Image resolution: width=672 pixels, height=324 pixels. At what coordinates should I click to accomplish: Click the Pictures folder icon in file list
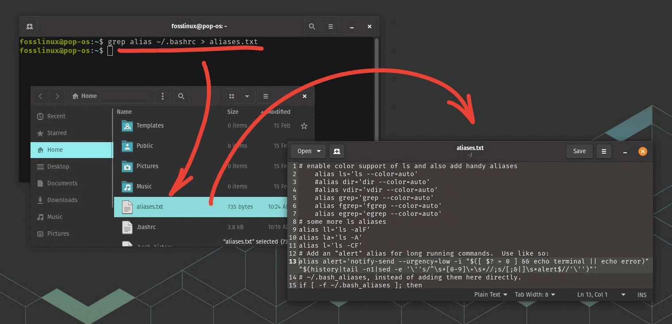click(127, 166)
